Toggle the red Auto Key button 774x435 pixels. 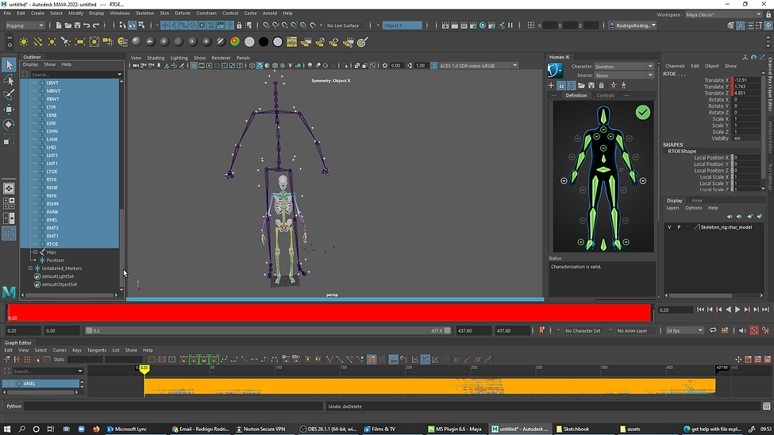point(754,330)
